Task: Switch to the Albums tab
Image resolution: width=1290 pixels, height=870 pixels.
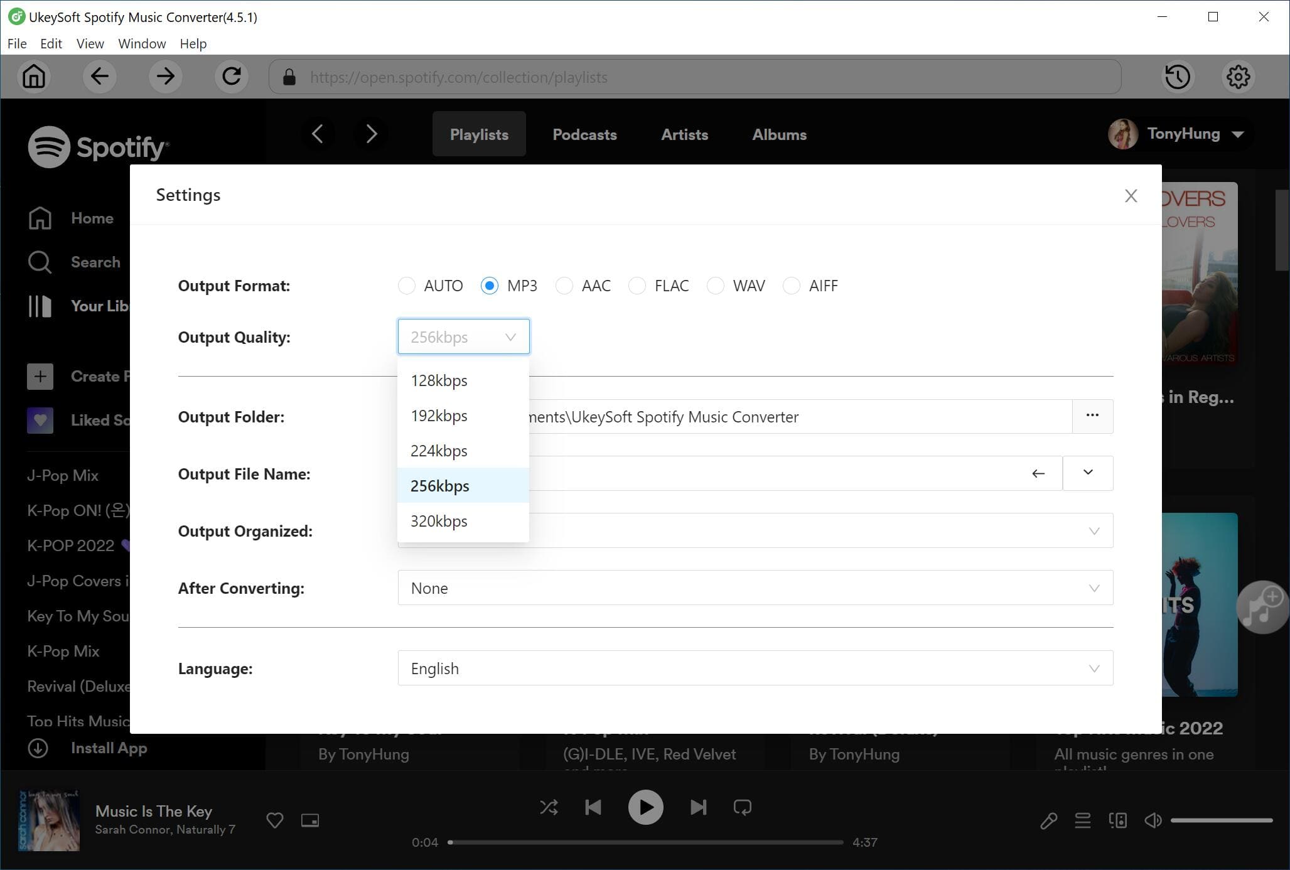Action: (x=778, y=134)
